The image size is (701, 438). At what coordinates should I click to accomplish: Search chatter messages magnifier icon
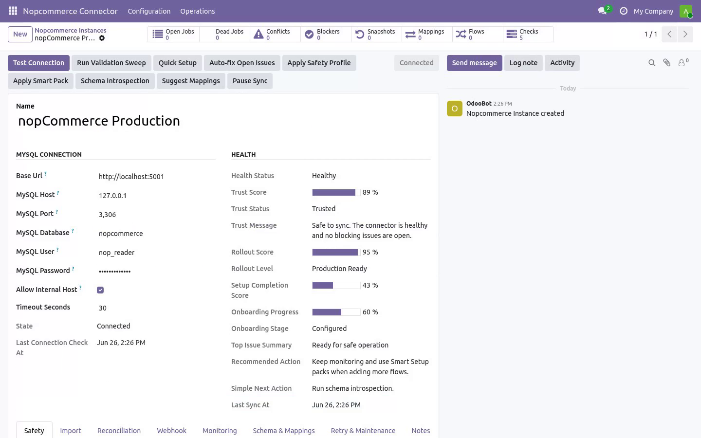tap(652, 63)
